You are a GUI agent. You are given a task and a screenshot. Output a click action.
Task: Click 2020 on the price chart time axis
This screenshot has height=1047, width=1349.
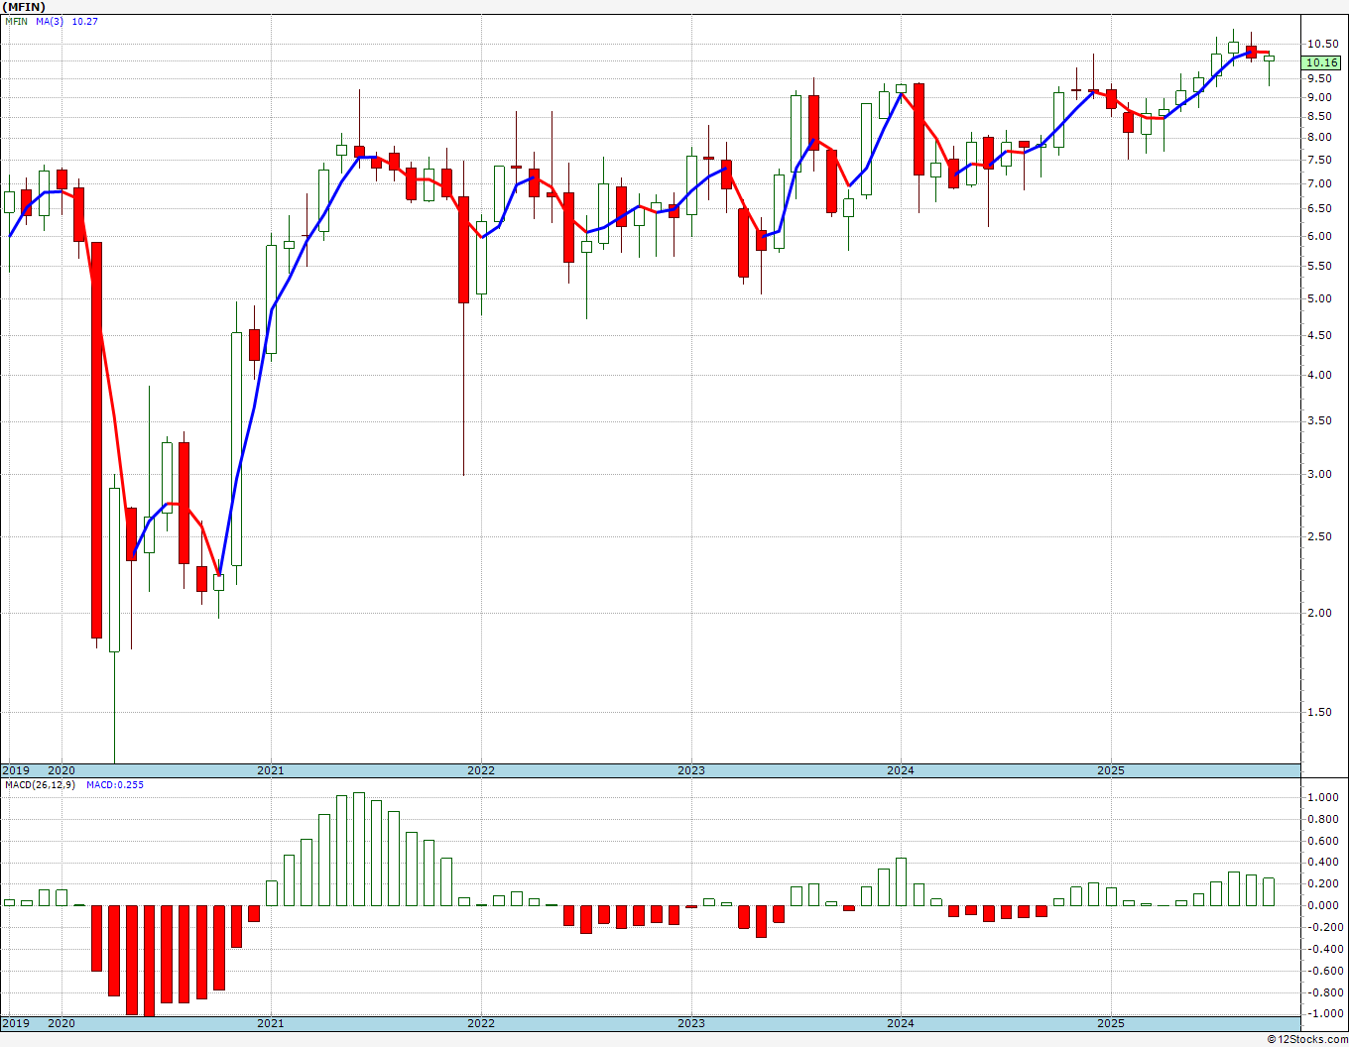[61, 770]
